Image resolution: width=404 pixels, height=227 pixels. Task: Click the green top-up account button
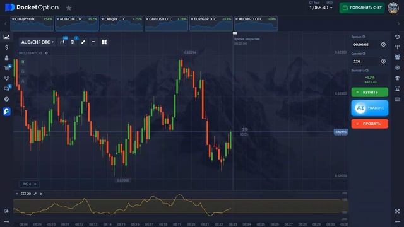pos(362,8)
